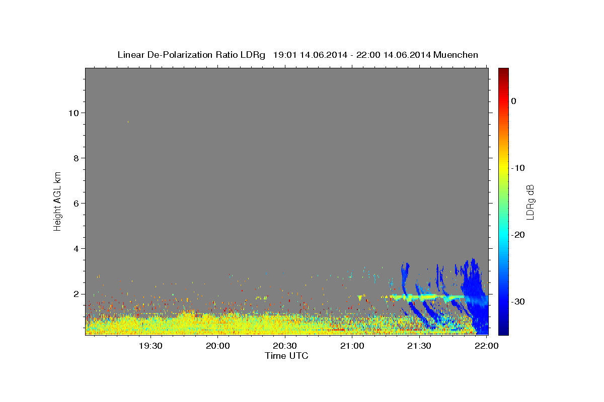Click the 21:00 time tick label
This screenshot has height=402, width=604.
[352, 346]
